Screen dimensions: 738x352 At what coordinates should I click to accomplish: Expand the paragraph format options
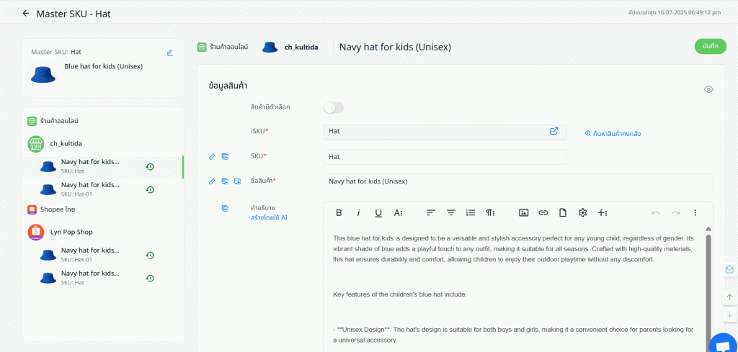coord(490,212)
